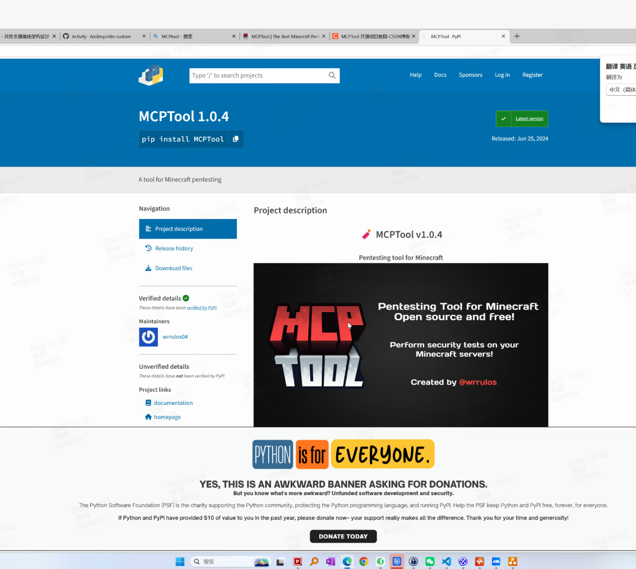Image resolution: width=636 pixels, height=569 pixels.
Task: Switch to the Activity Aiolimp/n8n-custom tab
Action: click(101, 37)
